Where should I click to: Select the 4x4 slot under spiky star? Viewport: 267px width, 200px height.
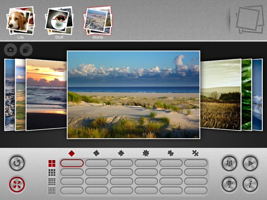146,182
